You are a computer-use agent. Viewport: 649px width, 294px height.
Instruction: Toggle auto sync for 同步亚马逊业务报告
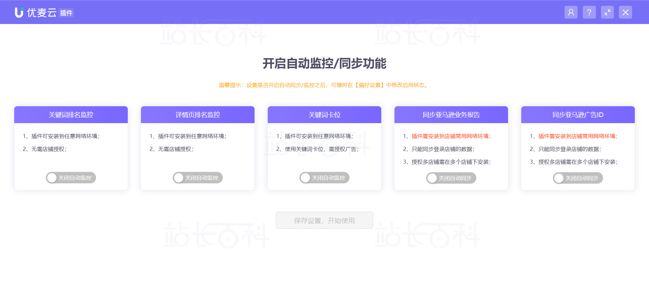click(451, 178)
